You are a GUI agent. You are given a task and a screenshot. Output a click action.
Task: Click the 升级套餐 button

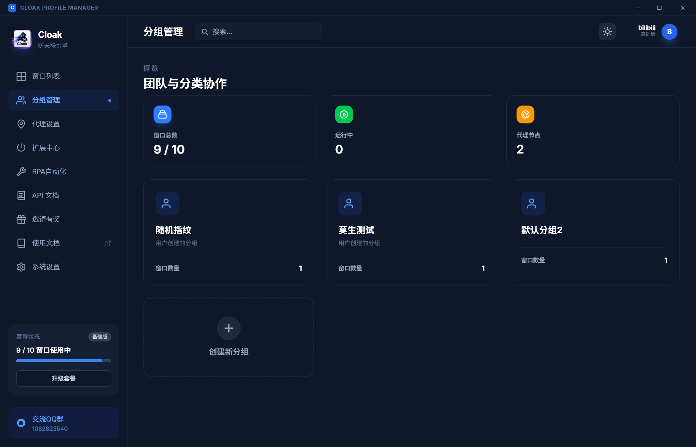(x=64, y=378)
